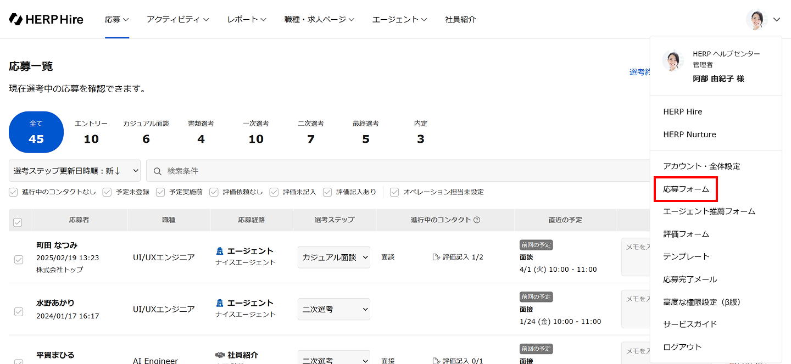Toggle select-all checkbox in table header
Image resolution: width=791 pixels, height=364 pixels.
(x=18, y=222)
